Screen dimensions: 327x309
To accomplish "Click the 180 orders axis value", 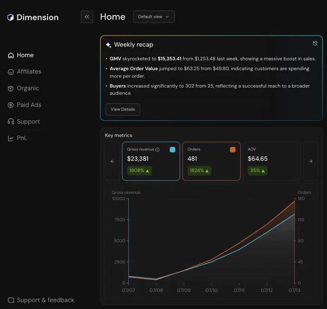I will pyautogui.click(x=301, y=199).
